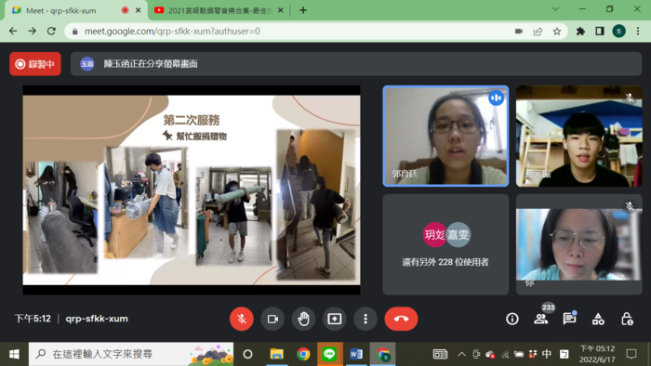This screenshot has width=651, height=366.
Task: Toggle the camera in Meet controls
Action: pyautogui.click(x=272, y=319)
